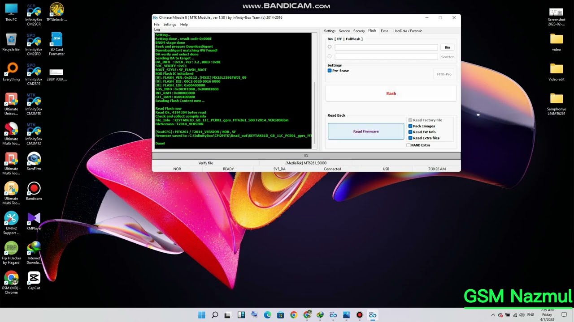Image resolution: width=574 pixels, height=322 pixels.
Task: Click the Bin file path input field
Action: (x=386, y=47)
